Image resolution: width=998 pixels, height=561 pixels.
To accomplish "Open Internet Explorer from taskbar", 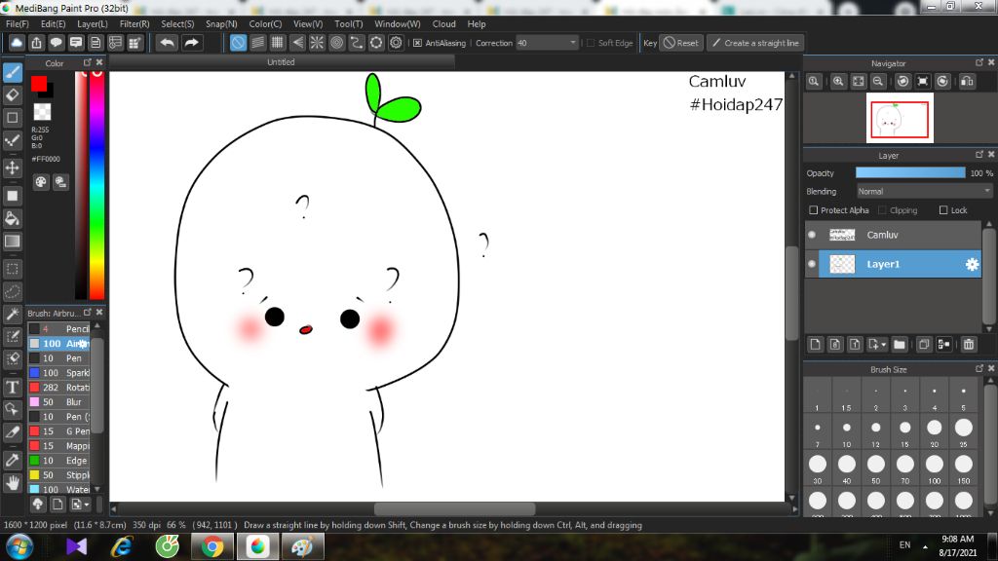I will pyautogui.click(x=122, y=547).
